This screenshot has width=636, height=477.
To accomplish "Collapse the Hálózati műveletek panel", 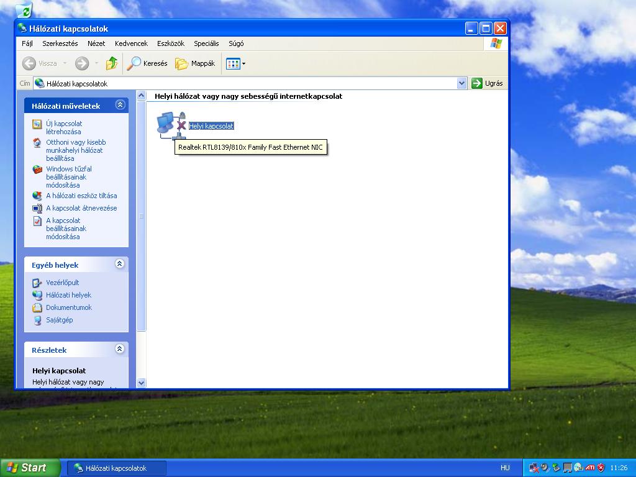I will pos(120,105).
